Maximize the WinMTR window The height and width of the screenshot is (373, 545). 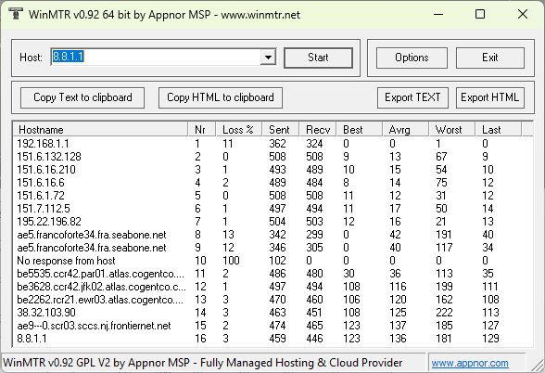click(x=480, y=14)
